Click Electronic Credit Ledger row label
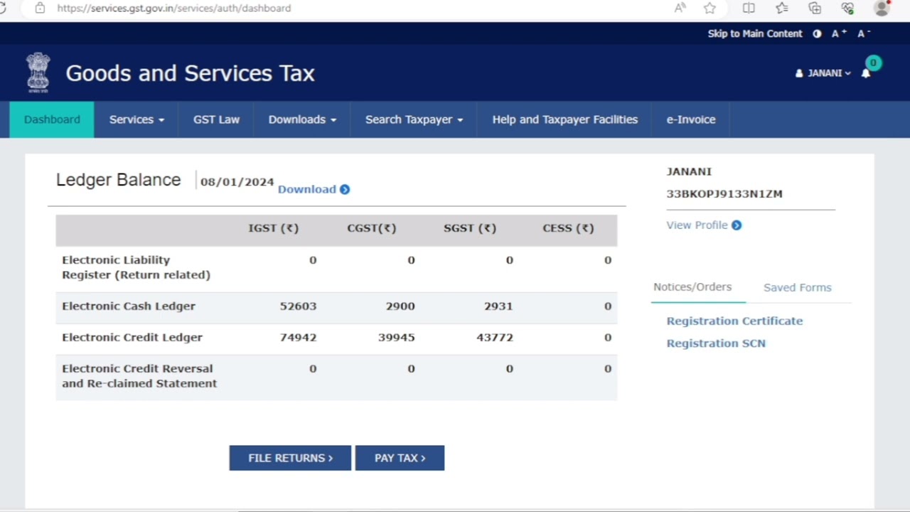The image size is (910, 512). click(132, 338)
